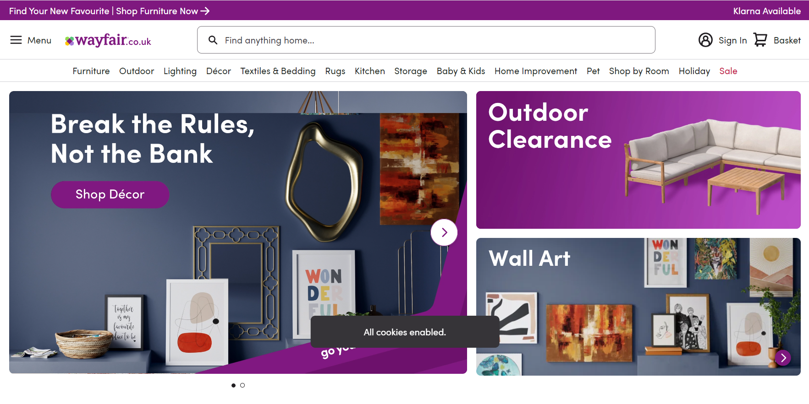Expand the Shop by Room menu

tap(639, 71)
